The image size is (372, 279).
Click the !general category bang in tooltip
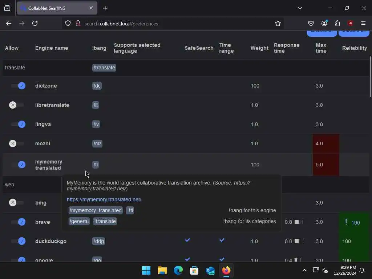point(79,221)
